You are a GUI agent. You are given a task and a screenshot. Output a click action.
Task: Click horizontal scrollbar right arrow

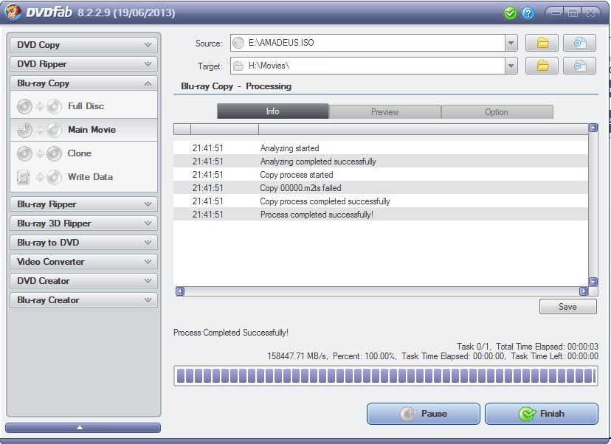[x=584, y=291]
